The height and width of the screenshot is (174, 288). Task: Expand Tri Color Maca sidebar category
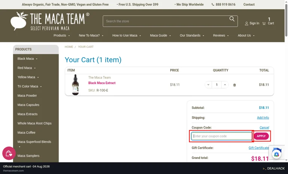pyautogui.click(x=41, y=86)
